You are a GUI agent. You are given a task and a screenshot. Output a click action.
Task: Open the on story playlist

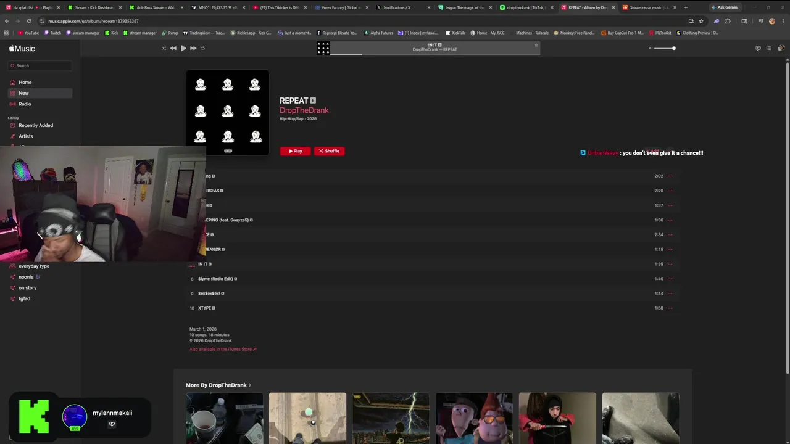tap(40, 287)
